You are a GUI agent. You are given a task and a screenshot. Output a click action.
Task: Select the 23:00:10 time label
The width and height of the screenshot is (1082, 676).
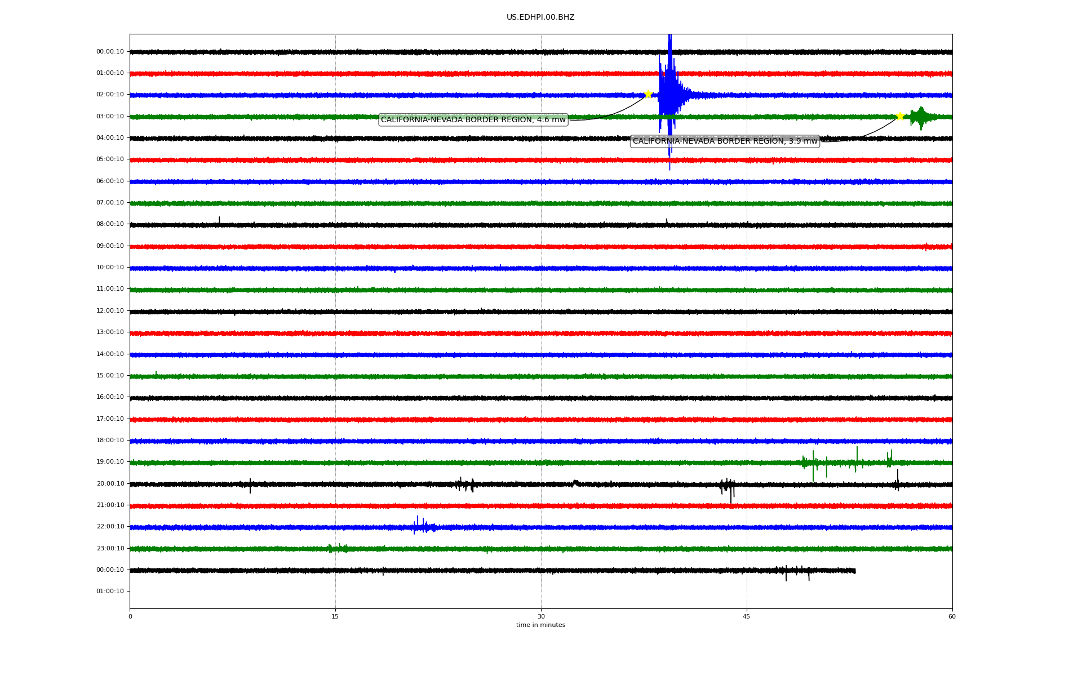click(110, 549)
